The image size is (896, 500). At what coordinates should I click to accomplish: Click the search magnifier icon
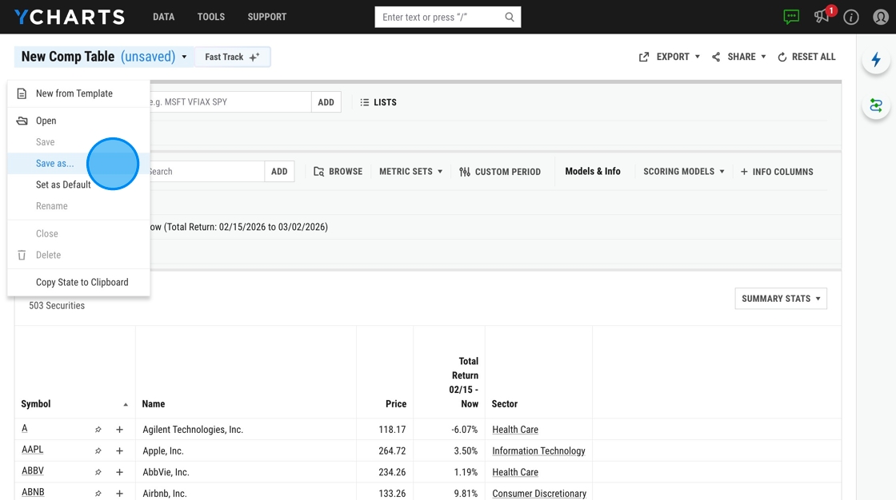(x=509, y=17)
